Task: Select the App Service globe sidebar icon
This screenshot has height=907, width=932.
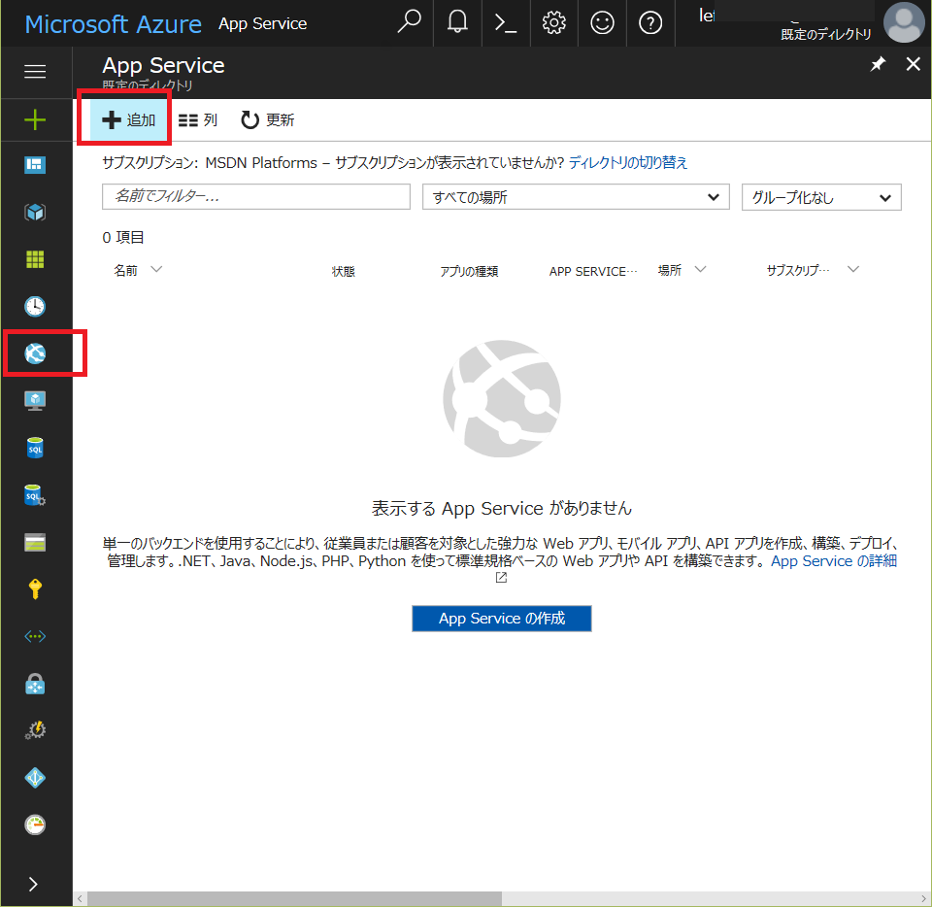Action: [35, 353]
